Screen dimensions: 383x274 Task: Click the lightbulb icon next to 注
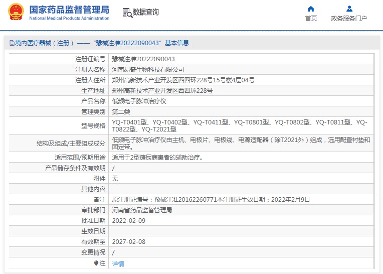click(96, 263)
